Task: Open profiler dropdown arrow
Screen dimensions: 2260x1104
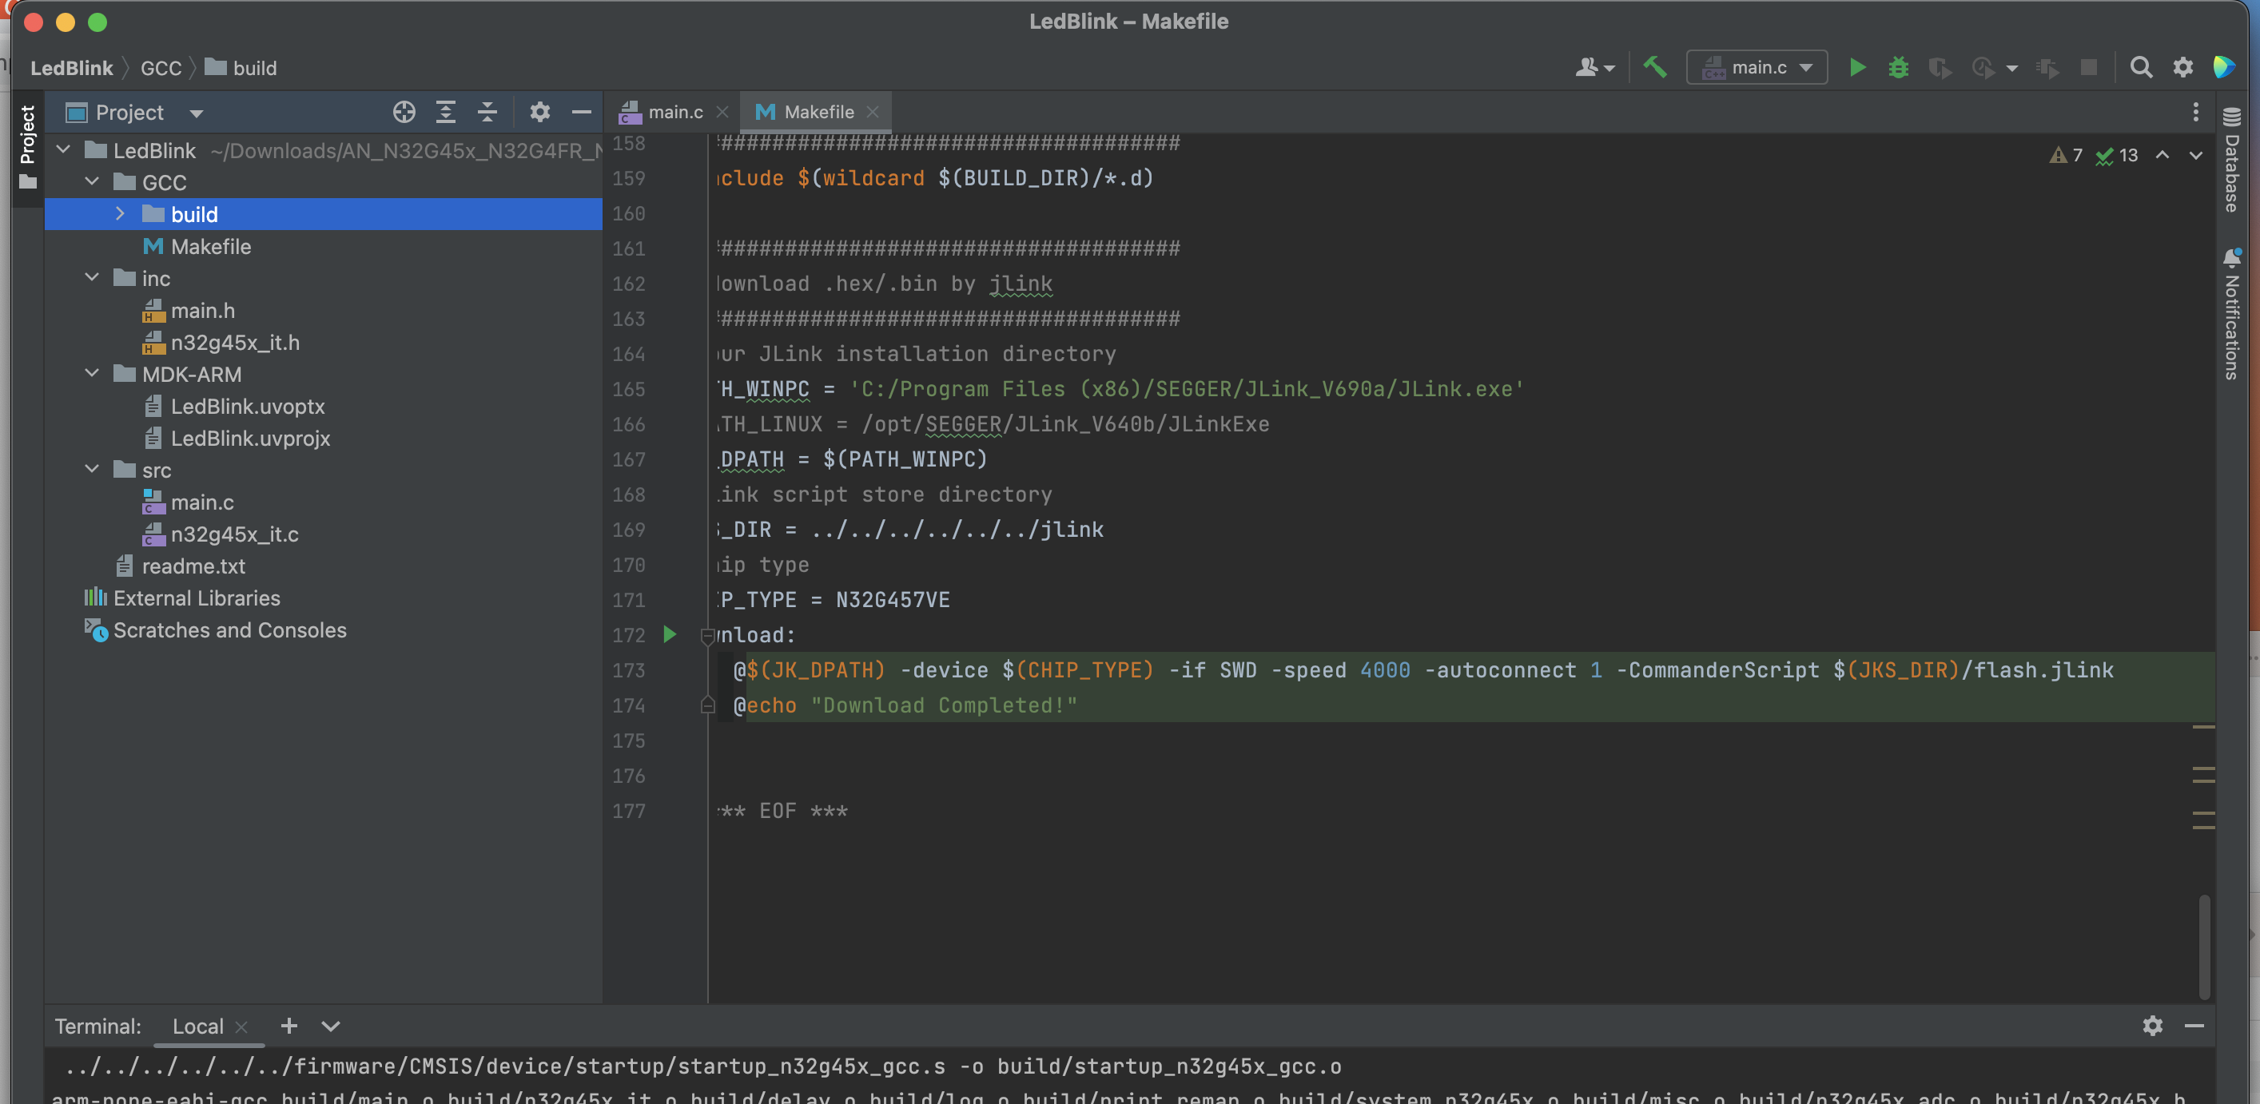Action: [x=2011, y=69]
